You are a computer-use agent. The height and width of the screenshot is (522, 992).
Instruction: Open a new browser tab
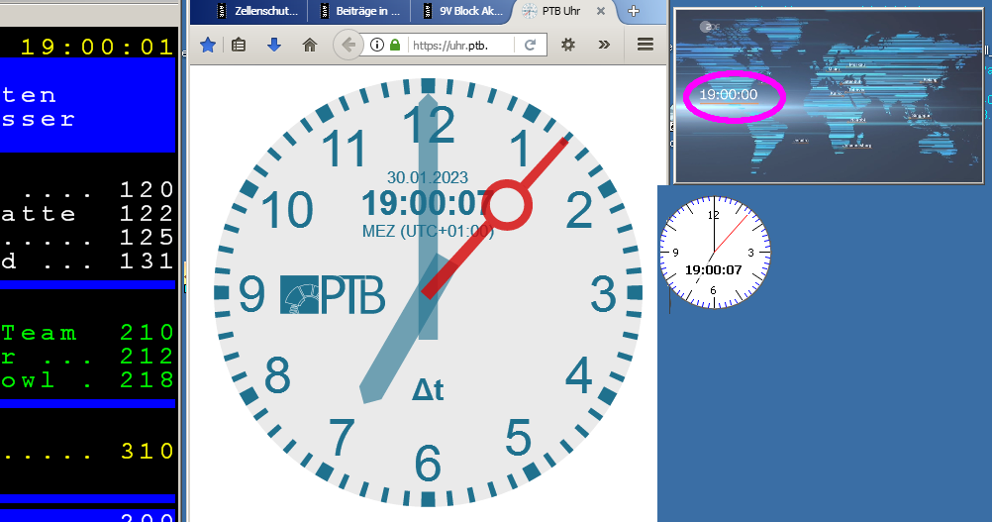click(634, 11)
